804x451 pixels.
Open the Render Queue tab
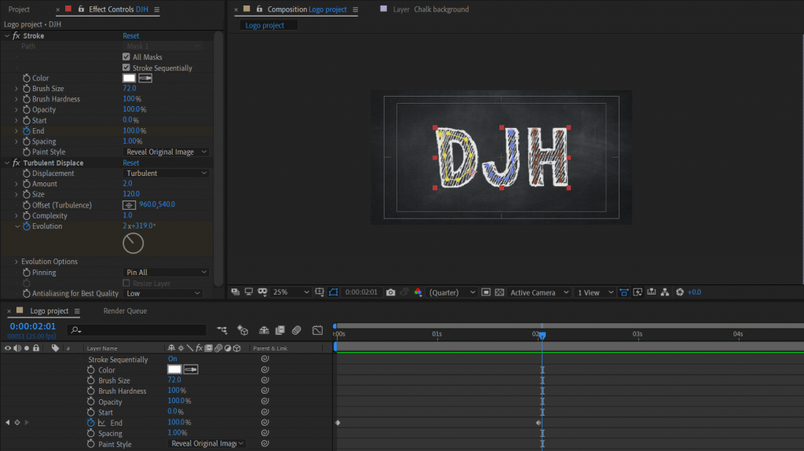[x=125, y=311]
